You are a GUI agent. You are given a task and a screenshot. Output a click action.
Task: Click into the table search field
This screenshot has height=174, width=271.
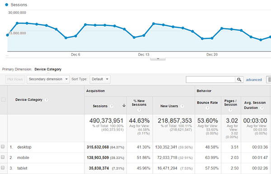210,80
